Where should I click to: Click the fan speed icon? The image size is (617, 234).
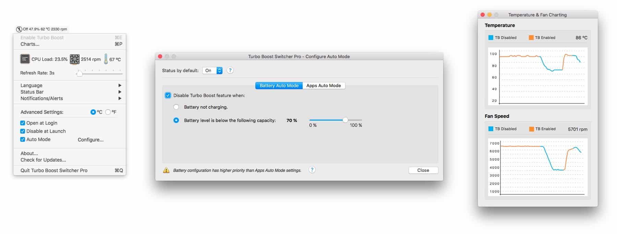[74, 59]
